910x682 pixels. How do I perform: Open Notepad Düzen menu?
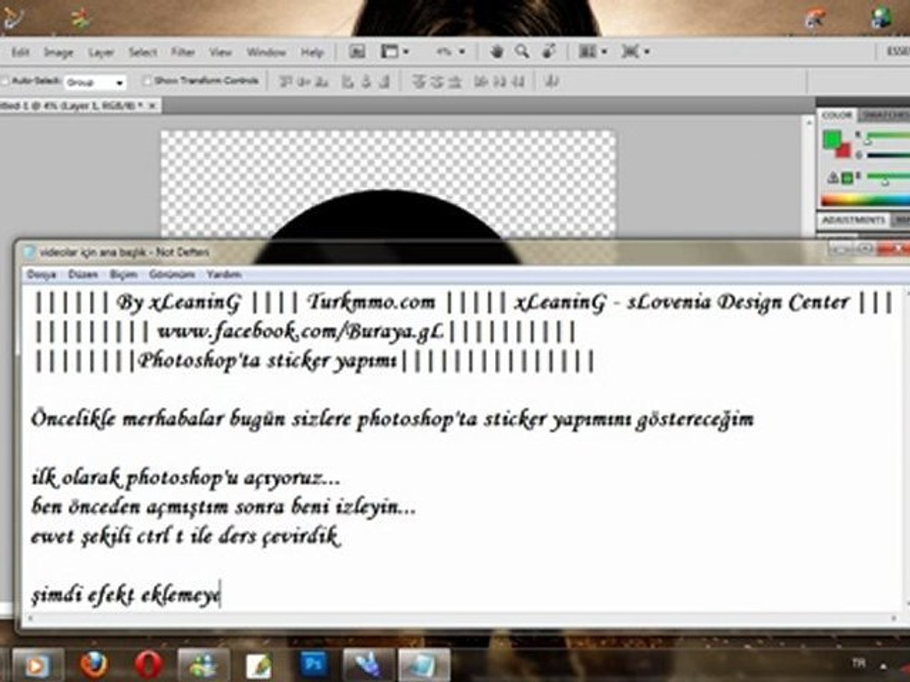[83, 275]
